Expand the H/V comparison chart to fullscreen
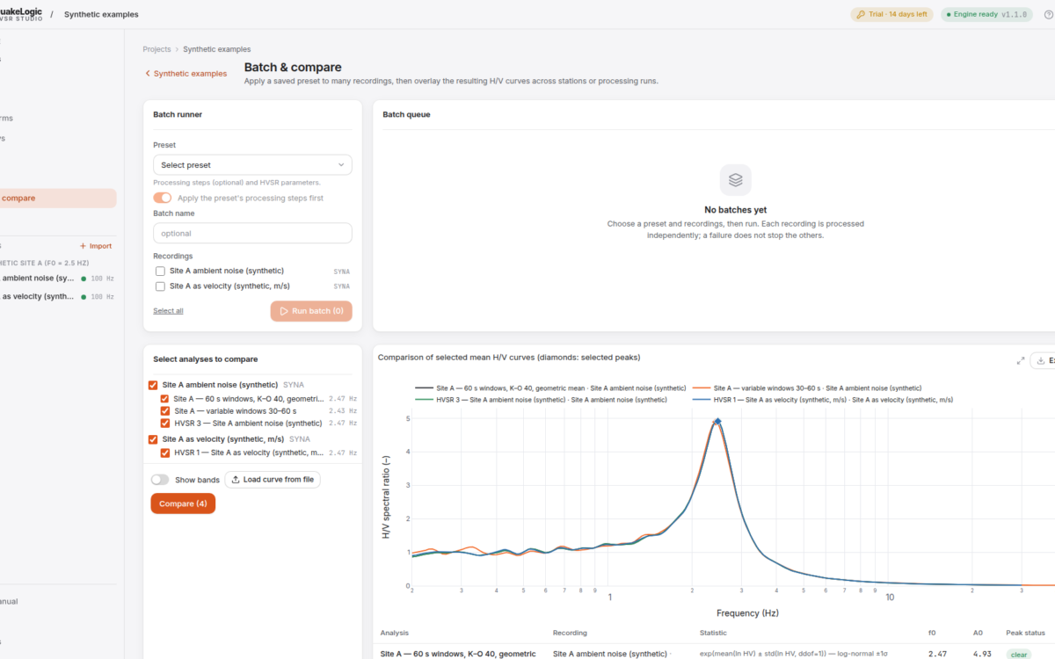 pos(1021,360)
